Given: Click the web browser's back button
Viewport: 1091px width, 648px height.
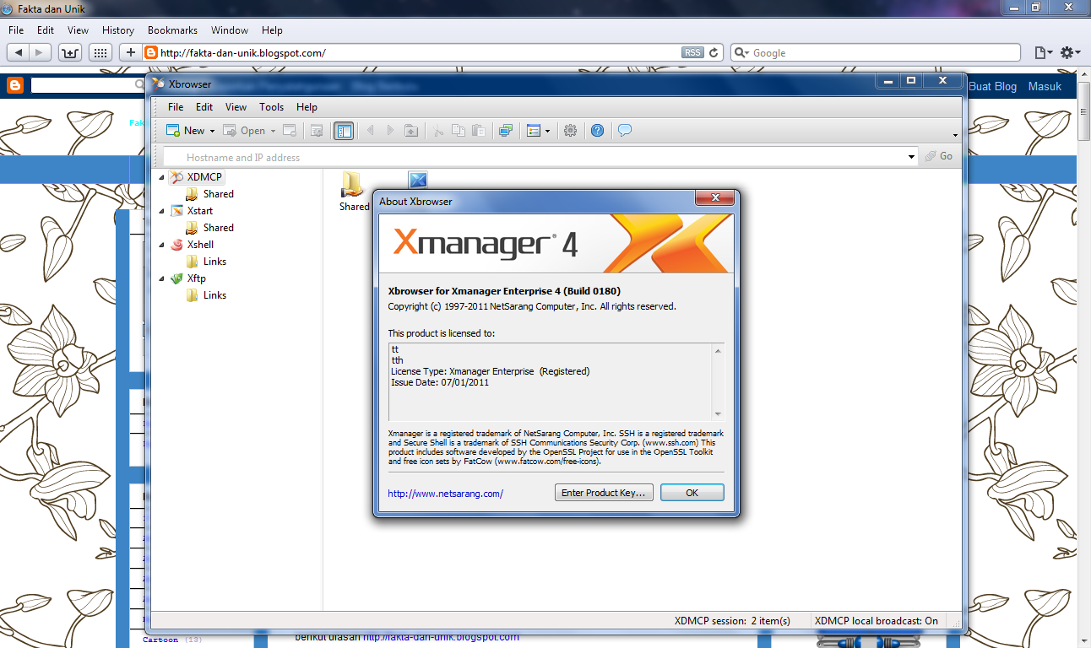Looking at the screenshot, I should (x=19, y=52).
